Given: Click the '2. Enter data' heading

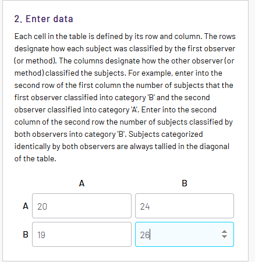Looking at the screenshot, I should tap(44, 19).
